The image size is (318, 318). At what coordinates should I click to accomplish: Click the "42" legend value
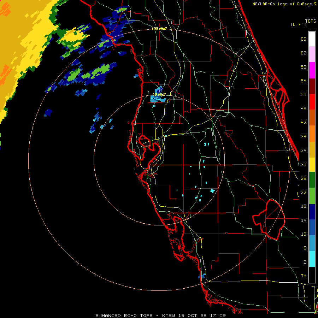(304, 123)
